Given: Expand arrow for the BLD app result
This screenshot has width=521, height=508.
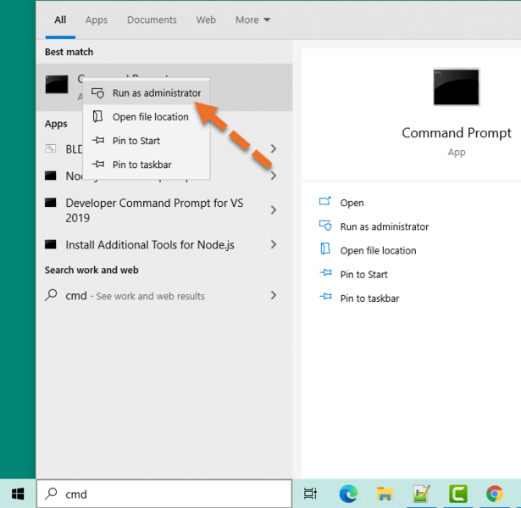Looking at the screenshot, I should (x=273, y=148).
